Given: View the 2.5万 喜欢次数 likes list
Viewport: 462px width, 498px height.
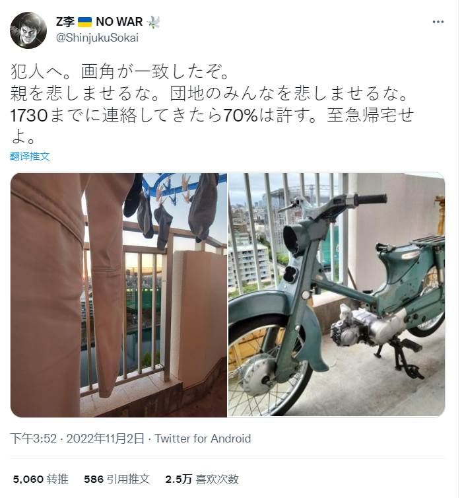Looking at the screenshot, I should tap(202, 479).
